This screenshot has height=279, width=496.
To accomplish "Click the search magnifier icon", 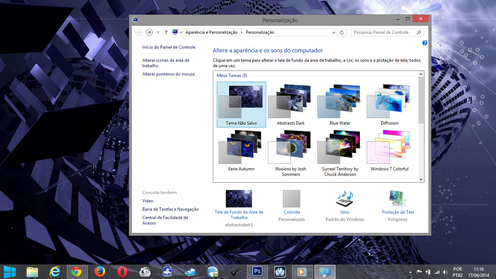I will (419, 32).
